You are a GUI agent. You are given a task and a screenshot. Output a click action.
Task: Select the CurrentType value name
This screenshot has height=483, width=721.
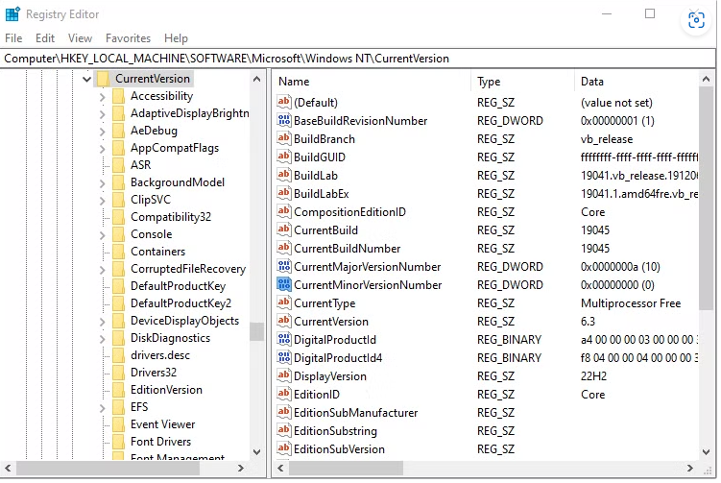tap(324, 303)
